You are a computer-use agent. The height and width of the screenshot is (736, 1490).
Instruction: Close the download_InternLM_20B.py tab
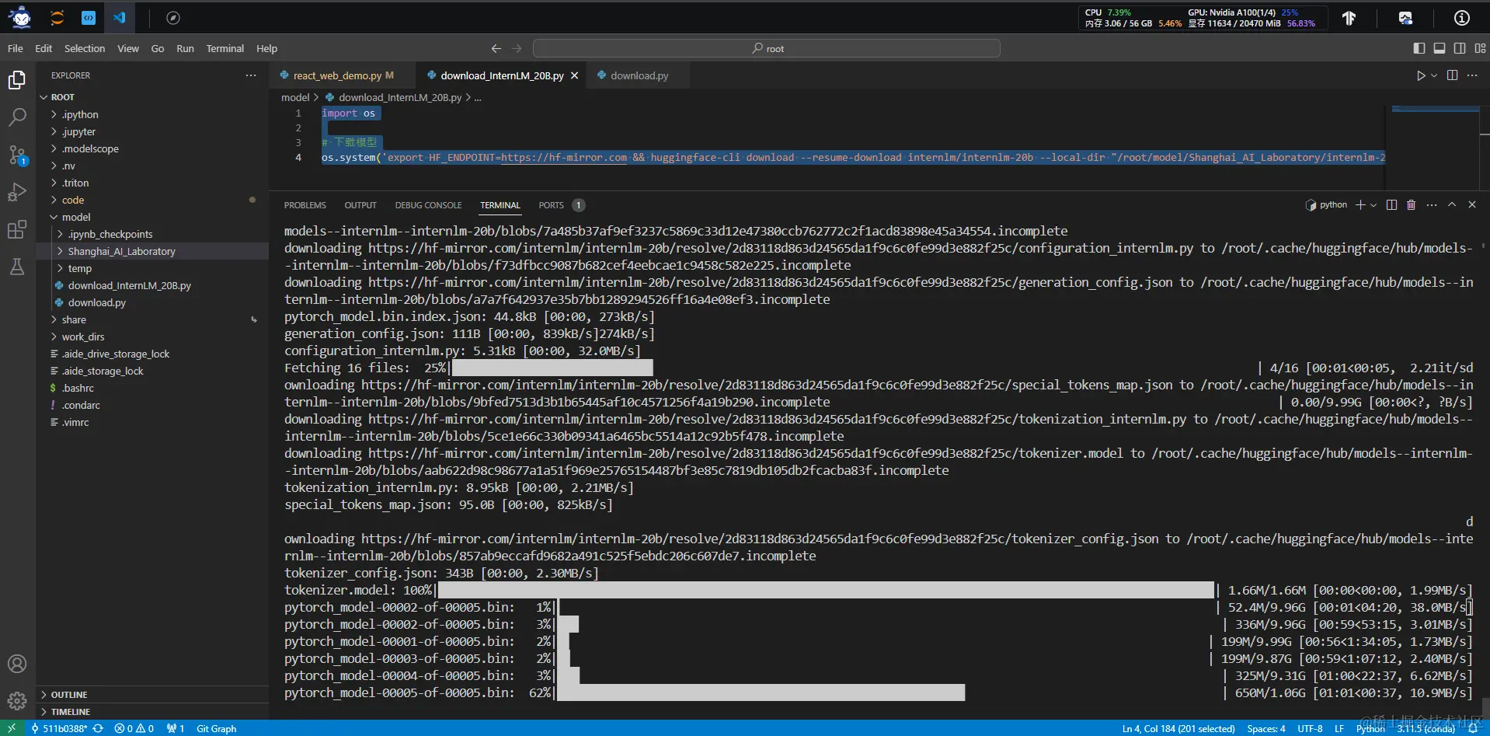575,75
